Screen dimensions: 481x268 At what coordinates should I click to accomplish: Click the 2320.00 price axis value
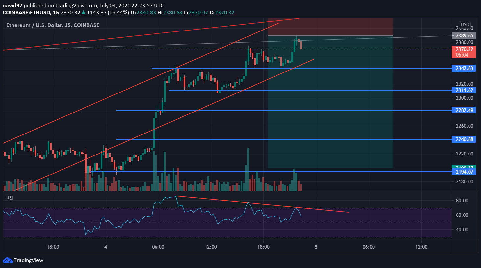click(x=465, y=84)
